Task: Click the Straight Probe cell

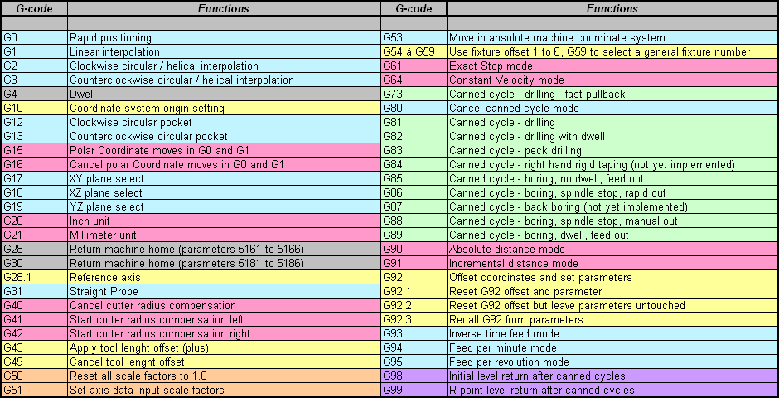Action: coord(224,291)
